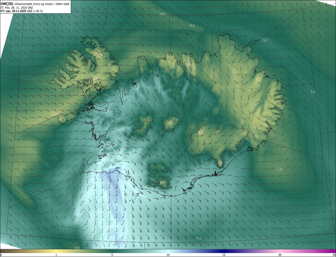336x257 pixels.
Task: Click the 2.9 value label on the south coast
Action: (x=220, y=163)
